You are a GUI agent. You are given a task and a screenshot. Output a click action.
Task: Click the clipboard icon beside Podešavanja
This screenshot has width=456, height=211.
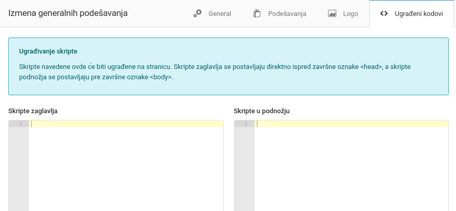[x=257, y=13]
